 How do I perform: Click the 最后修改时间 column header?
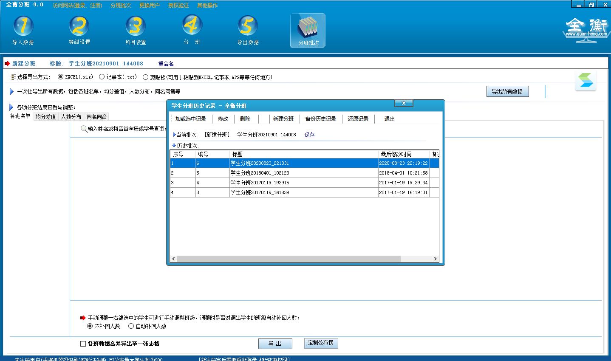[x=404, y=154]
